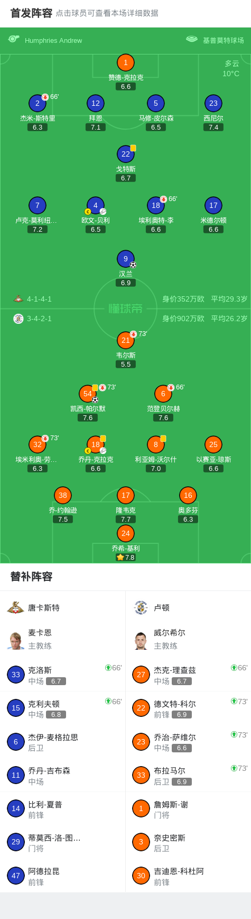Open coach 麦卡恩 profile photo

pos(16,640)
